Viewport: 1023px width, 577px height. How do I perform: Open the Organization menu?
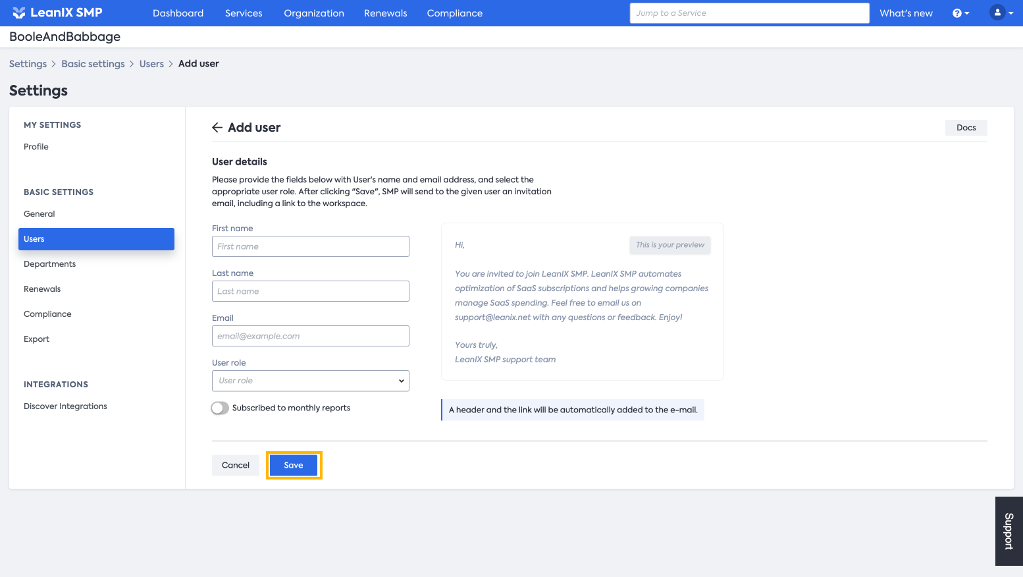click(314, 13)
